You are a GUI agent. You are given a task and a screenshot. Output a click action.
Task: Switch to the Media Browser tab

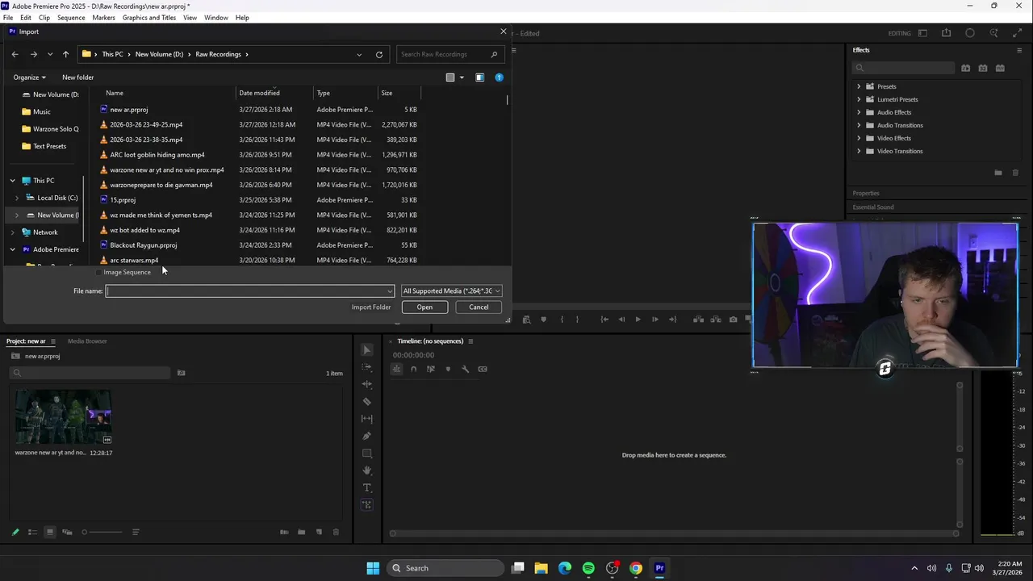(87, 341)
